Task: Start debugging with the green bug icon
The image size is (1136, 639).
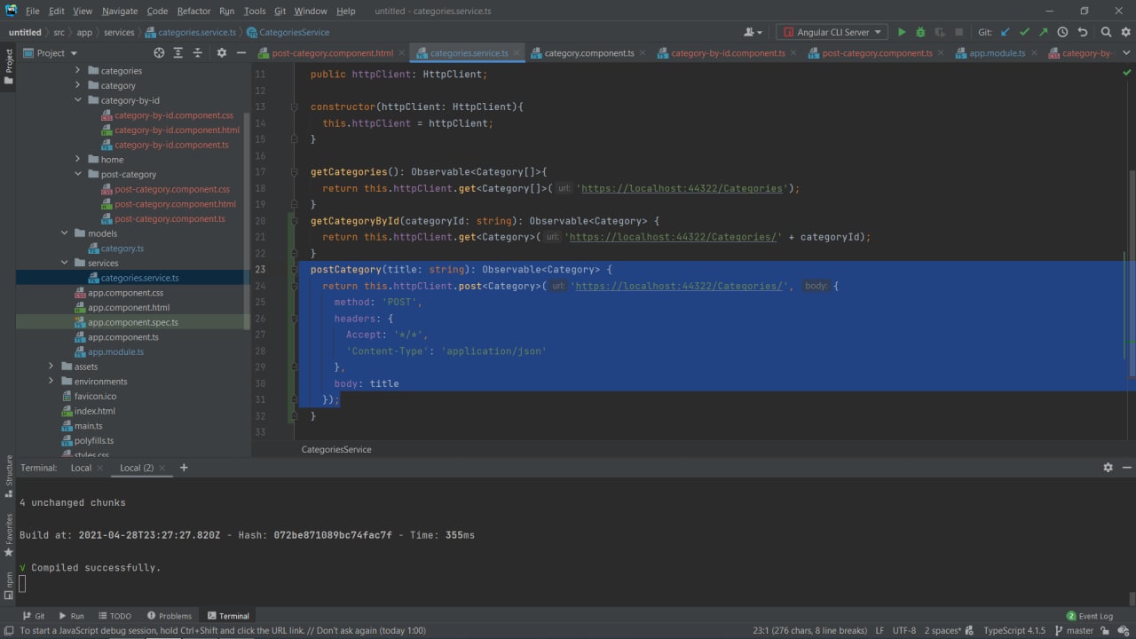Action: [920, 32]
